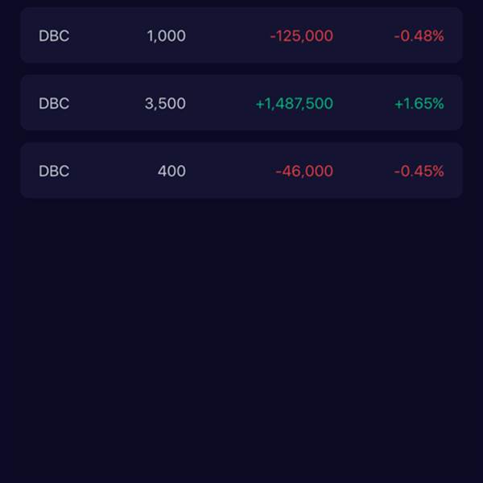Select the 3,500 quantity value

click(165, 103)
